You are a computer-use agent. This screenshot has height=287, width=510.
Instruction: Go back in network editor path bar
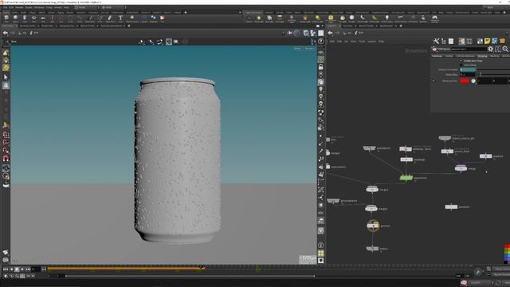[x=330, y=33]
